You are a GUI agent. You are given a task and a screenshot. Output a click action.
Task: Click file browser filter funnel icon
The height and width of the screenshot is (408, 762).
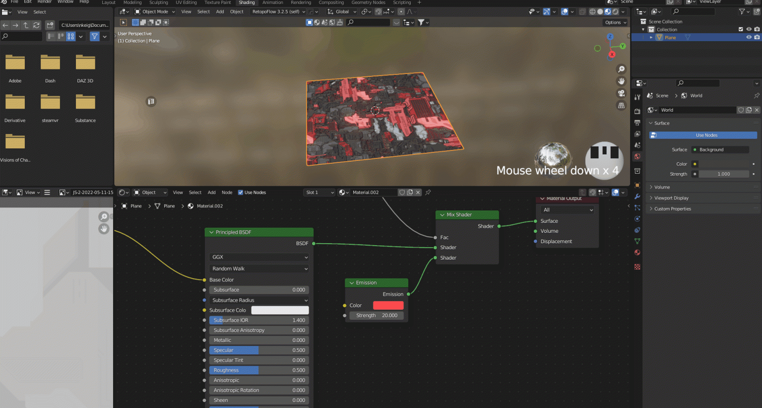tap(94, 36)
